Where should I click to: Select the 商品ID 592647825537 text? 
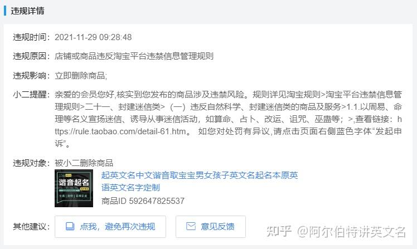[x=143, y=201]
